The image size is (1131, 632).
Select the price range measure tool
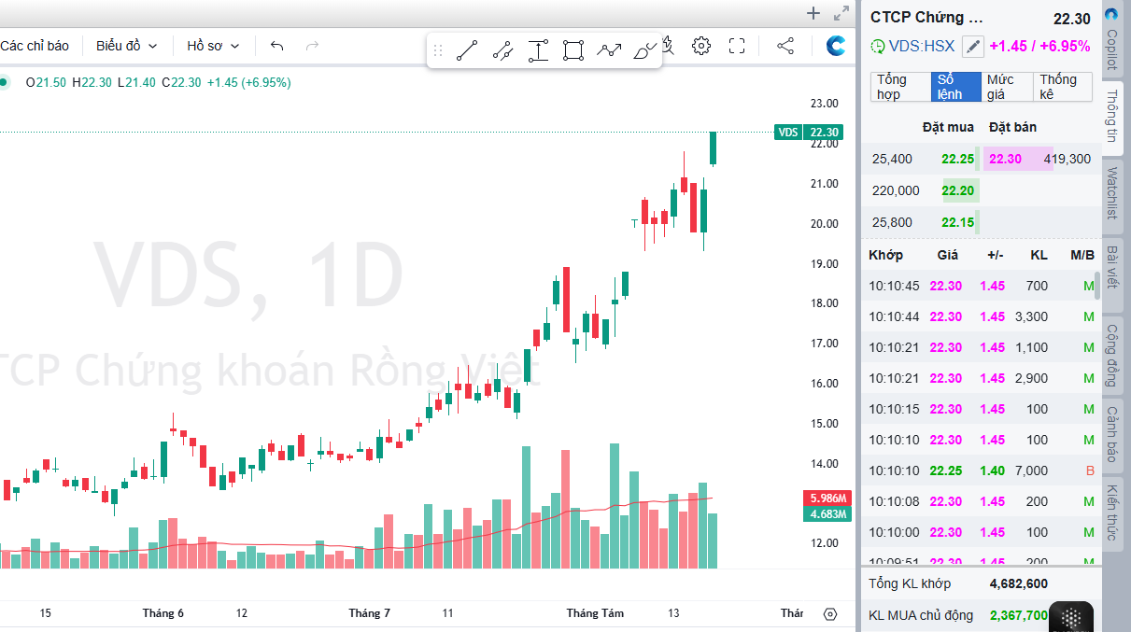tap(538, 51)
